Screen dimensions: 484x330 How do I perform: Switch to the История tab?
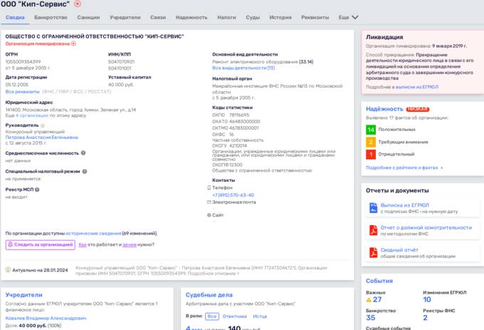[280, 17]
